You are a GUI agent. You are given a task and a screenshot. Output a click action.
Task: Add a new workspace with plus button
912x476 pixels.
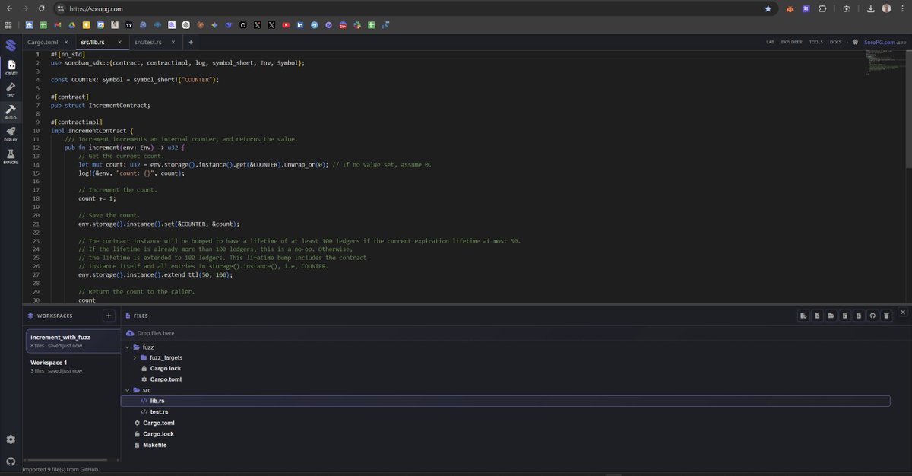(x=109, y=315)
